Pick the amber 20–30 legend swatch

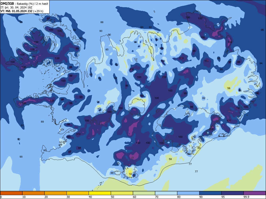click(x=56, y=193)
